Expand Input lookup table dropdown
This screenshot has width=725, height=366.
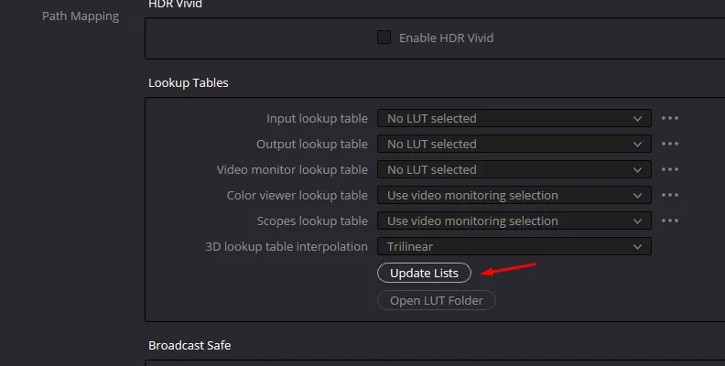tap(514, 118)
